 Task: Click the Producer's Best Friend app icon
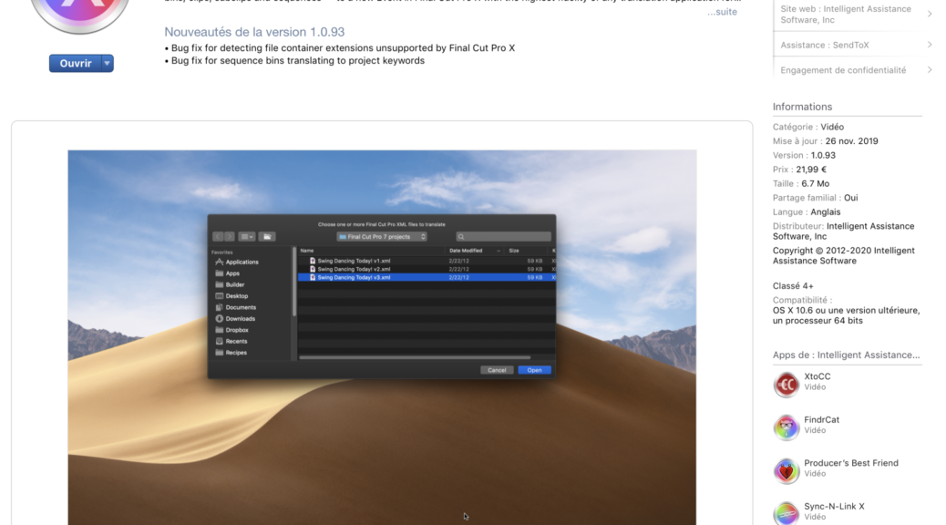tap(787, 471)
